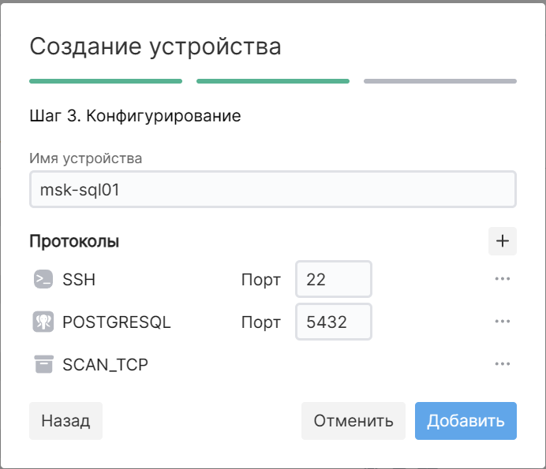Confirm with the Добавить button
Viewport: 546px width, 469px height.
(466, 421)
